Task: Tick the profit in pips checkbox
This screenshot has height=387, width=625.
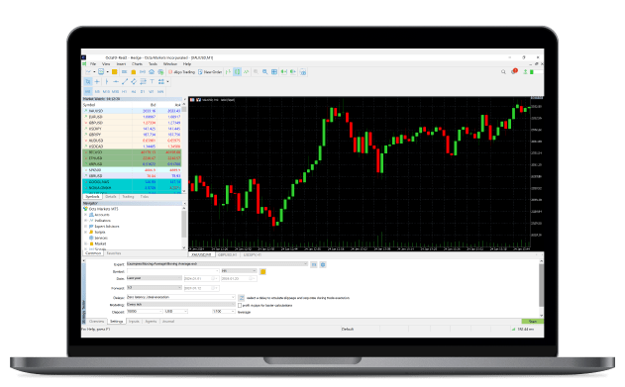Action: tap(240, 306)
